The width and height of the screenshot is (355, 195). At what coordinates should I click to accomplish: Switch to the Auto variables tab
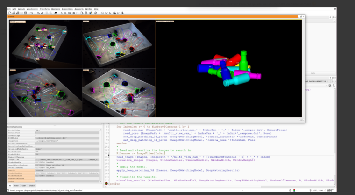pyautogui.click(x=16, y=185)
